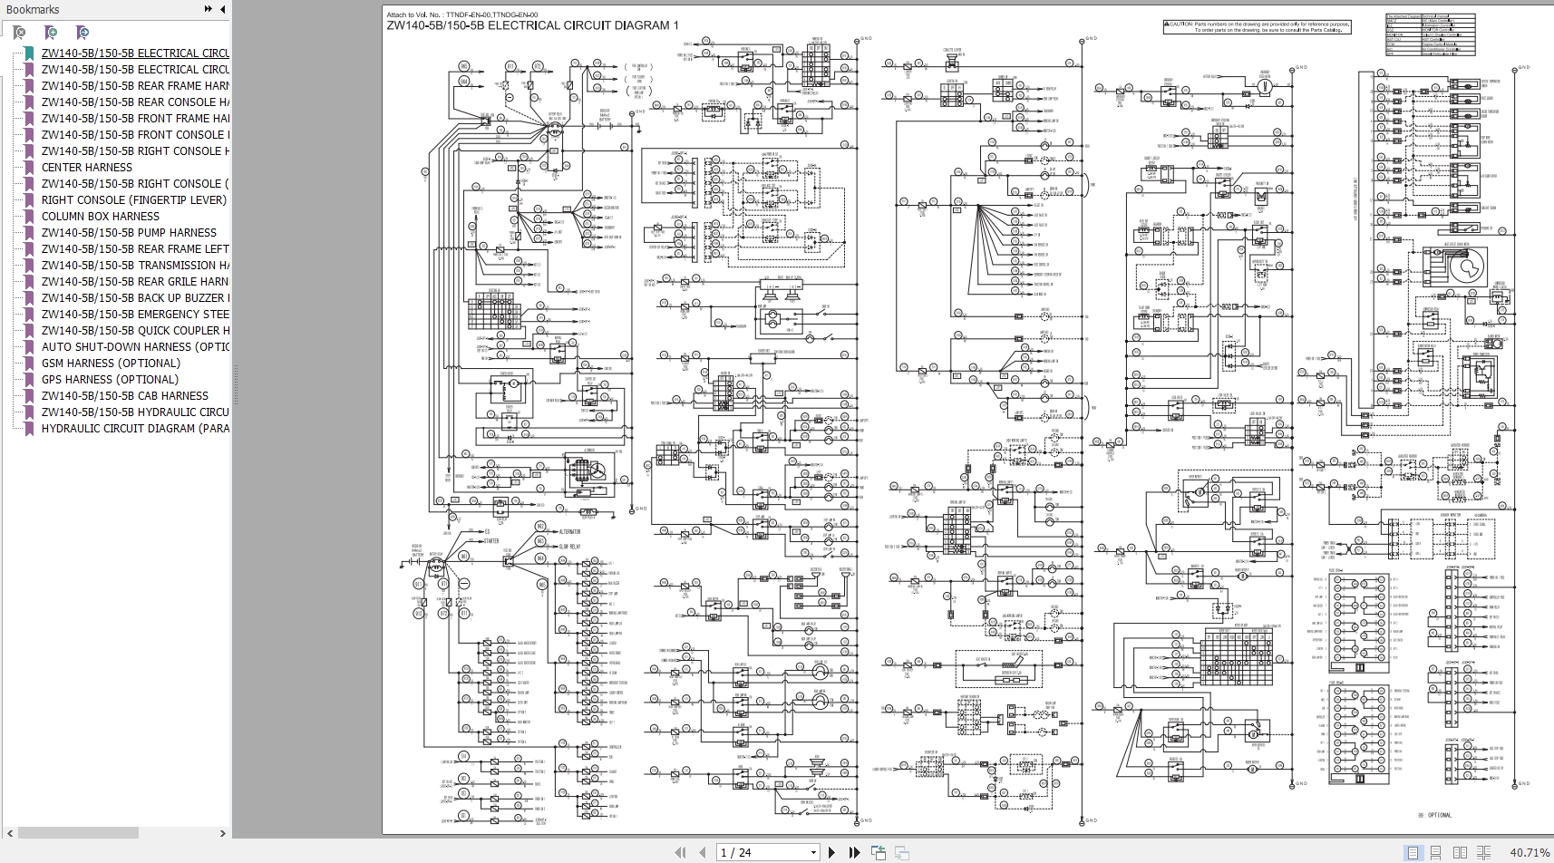This screenshot has width=1554, height=863.
Task: Switch to two-page facing layout
Action: tap(1460, 852)
